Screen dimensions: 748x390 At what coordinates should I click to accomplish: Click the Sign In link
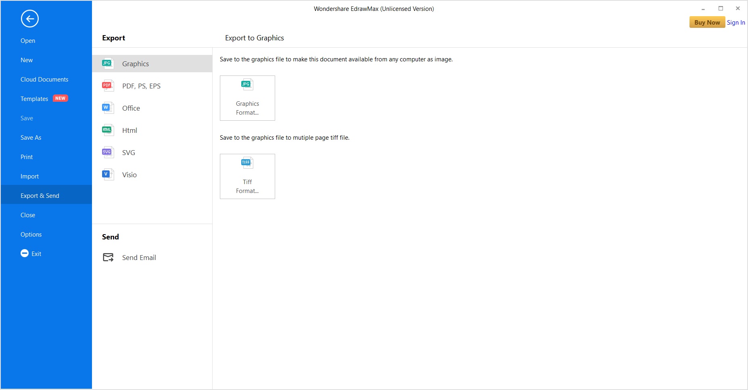736,22
